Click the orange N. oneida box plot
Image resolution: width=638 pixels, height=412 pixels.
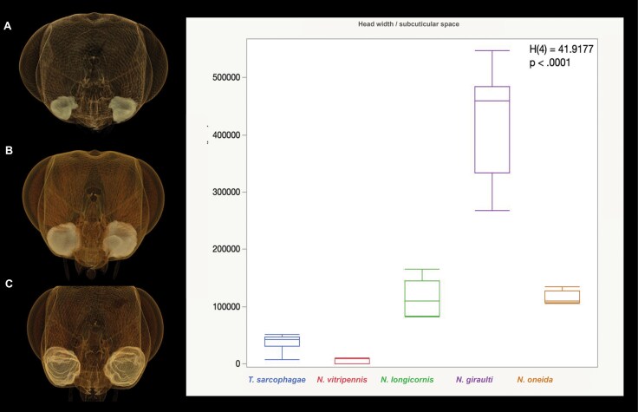[x=562, y=295]
